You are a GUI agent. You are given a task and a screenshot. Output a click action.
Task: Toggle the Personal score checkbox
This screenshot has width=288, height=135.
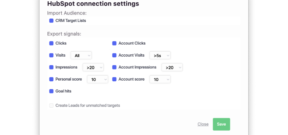click(x=52, y=79)
